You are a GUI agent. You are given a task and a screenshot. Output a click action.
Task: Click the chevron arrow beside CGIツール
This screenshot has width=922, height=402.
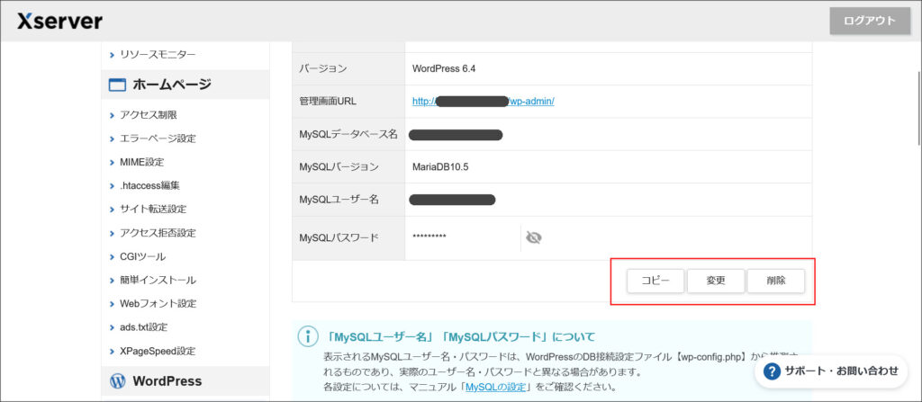[x=112, y=257]
